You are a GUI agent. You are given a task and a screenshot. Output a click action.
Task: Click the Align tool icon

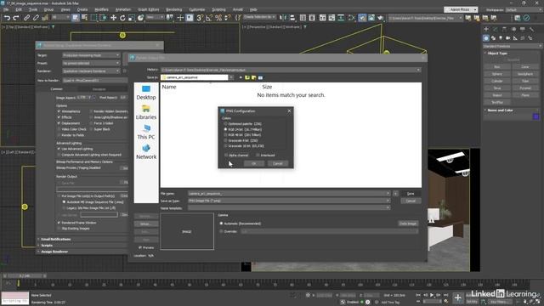(x=292, y=18)
